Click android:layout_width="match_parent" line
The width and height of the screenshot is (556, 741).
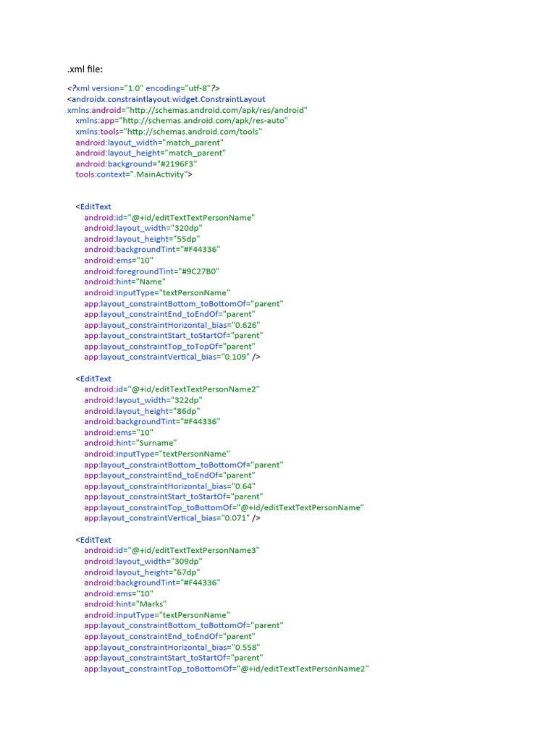tap(149, 143)
